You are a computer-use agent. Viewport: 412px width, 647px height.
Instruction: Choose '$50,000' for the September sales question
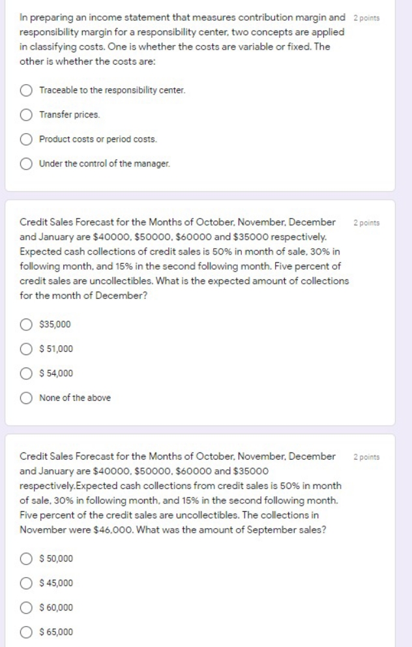coord(27,558)
